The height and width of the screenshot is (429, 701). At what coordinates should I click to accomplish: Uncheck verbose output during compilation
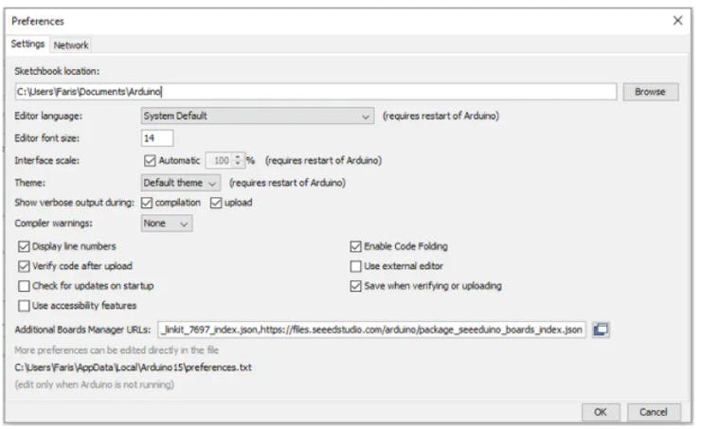(147, 203)
